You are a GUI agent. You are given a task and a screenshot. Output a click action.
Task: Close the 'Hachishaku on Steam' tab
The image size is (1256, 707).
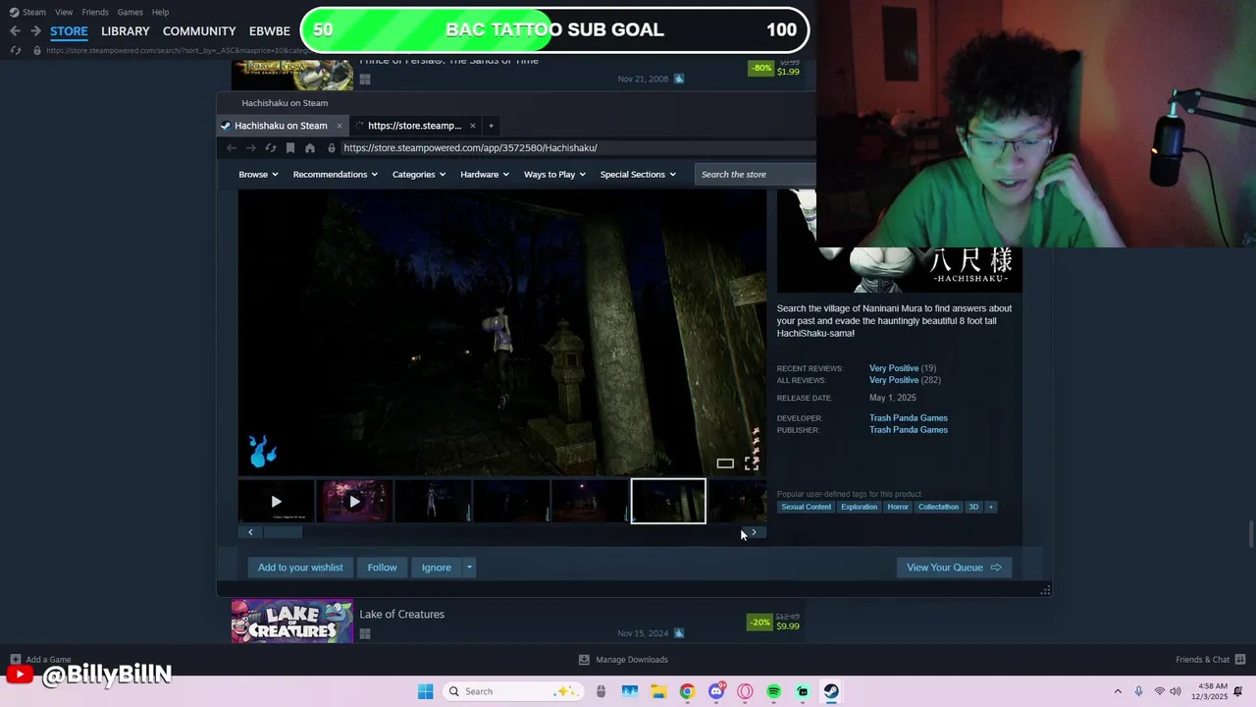click(x=340, y=126)
